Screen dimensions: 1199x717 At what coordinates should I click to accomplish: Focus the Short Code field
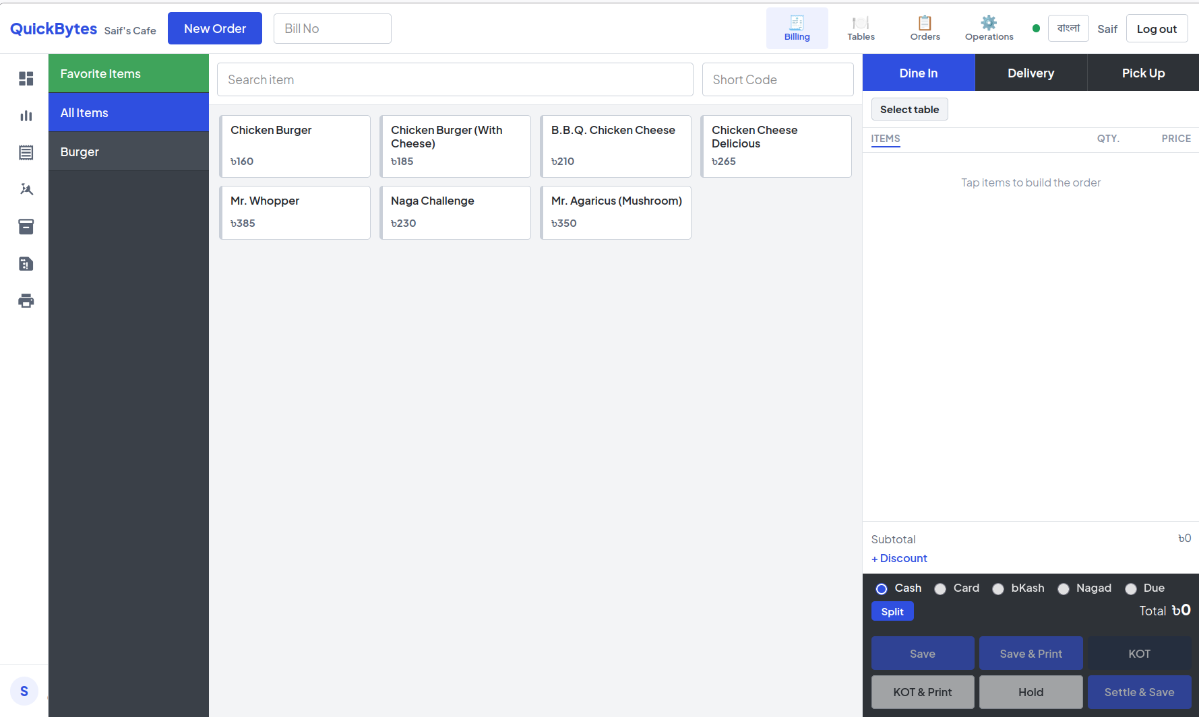[x=778, y=79]
